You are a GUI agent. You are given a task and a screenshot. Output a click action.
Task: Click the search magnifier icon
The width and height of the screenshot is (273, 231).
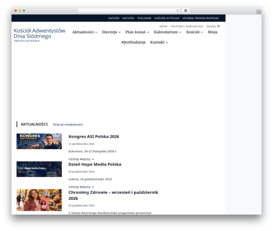click(218, 26)
